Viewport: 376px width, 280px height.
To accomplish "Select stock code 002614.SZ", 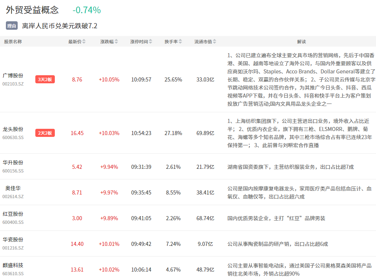I will [13, 197].
